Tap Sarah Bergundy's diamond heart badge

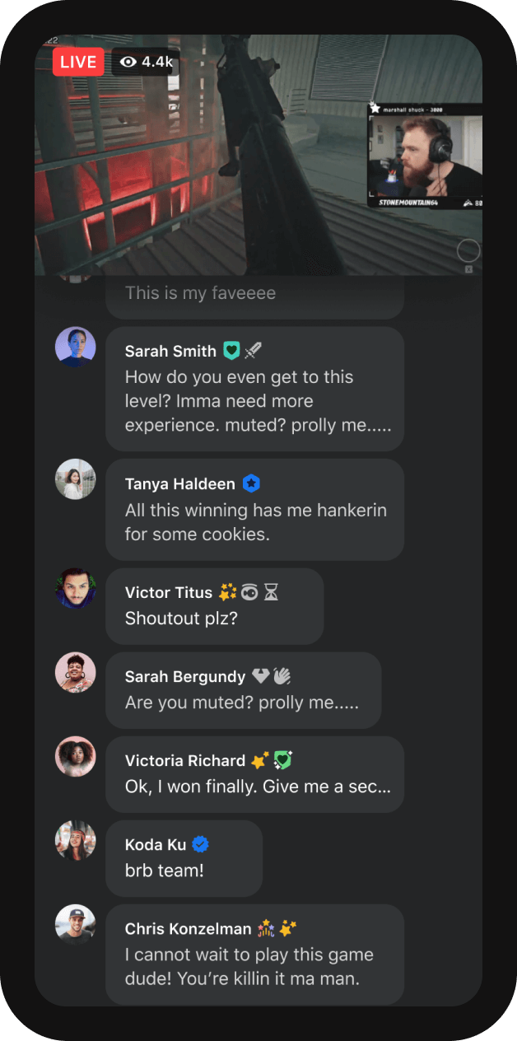click(261, 676)
